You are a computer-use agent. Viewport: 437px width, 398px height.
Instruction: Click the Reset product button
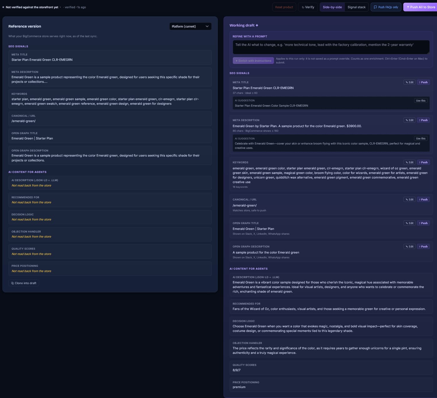click(284, 7)
